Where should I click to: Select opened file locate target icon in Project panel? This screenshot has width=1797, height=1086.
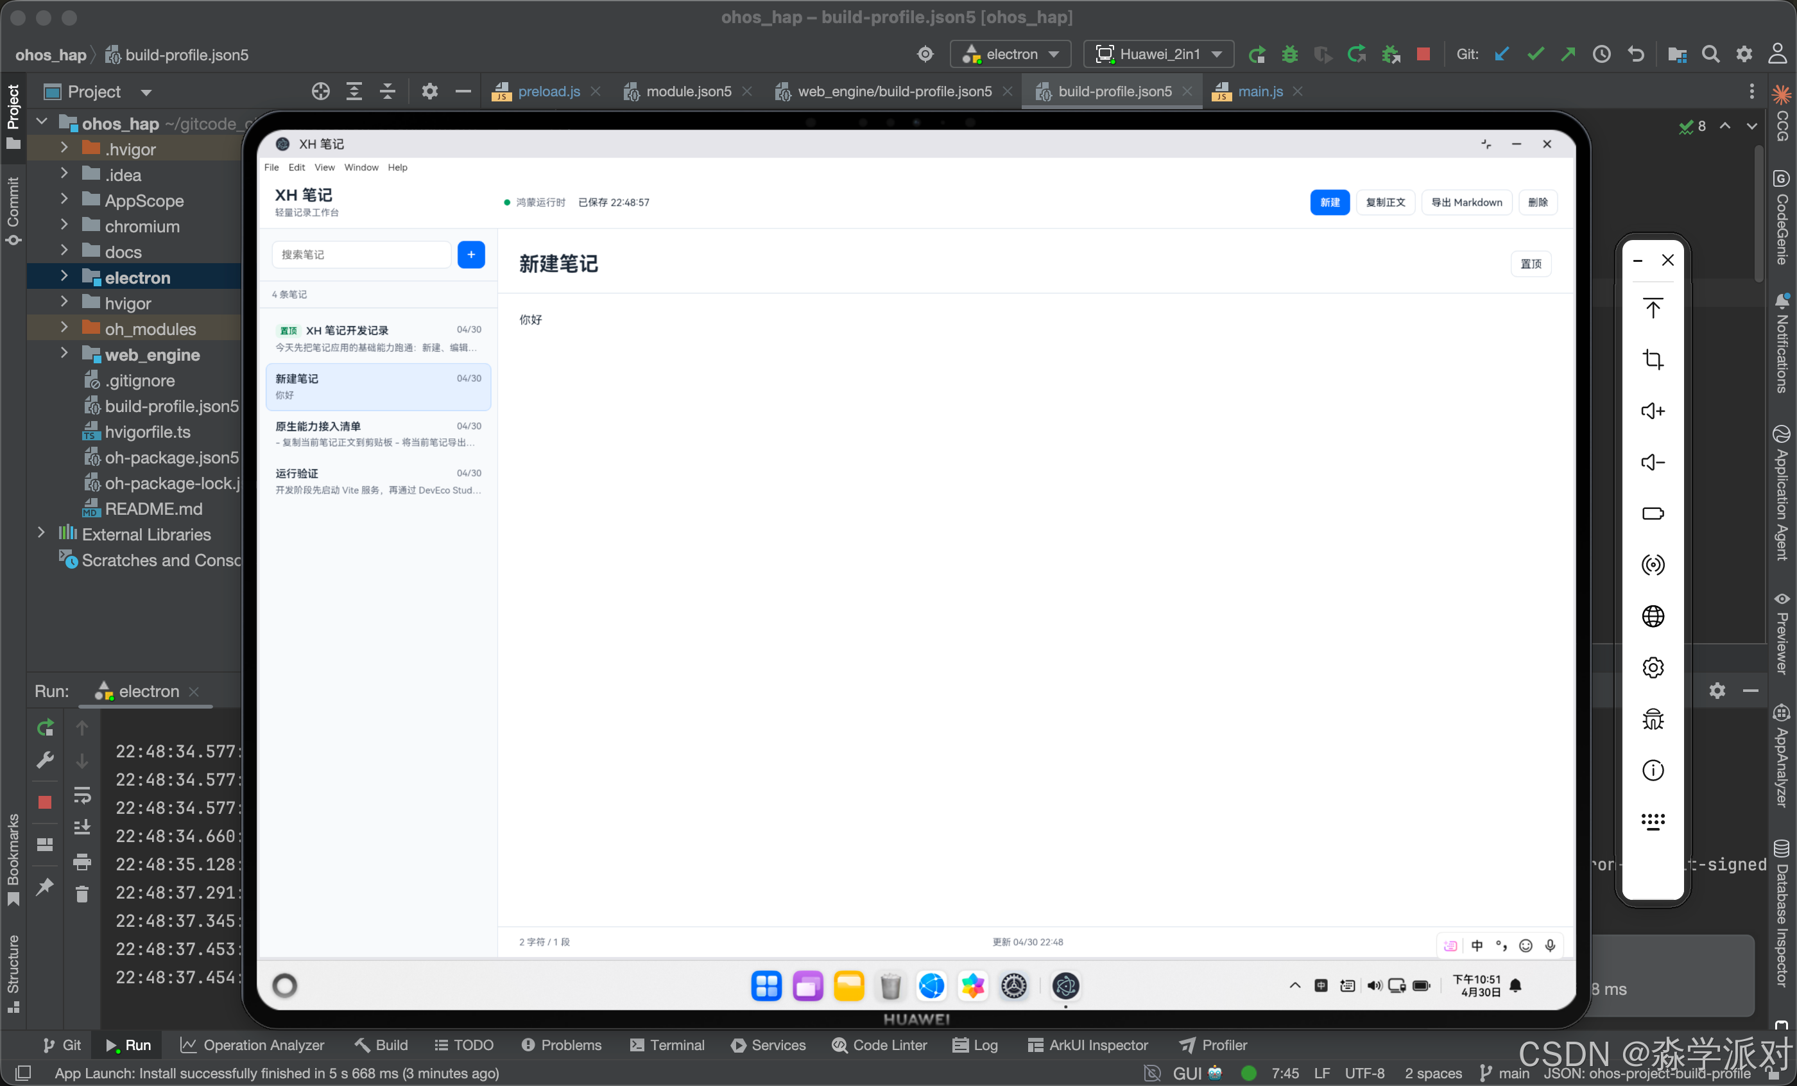pos(321,91)
